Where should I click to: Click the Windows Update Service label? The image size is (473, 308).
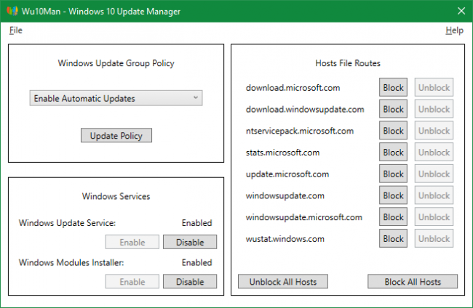pyautogui.click(x=67, y=223)
